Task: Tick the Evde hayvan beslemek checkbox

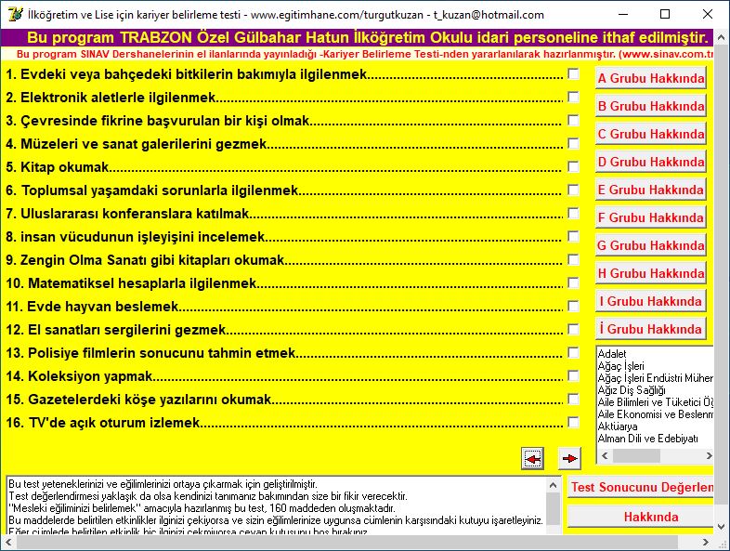Action: [x=574, y=306]
